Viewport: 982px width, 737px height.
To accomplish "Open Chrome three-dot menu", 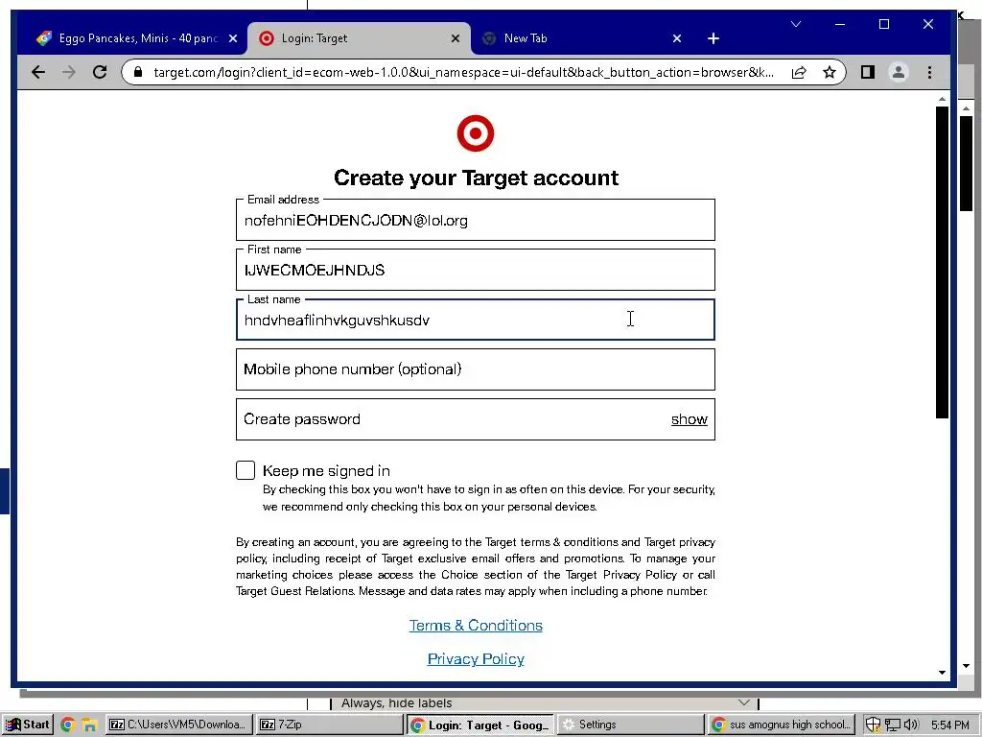I will 929,72.
